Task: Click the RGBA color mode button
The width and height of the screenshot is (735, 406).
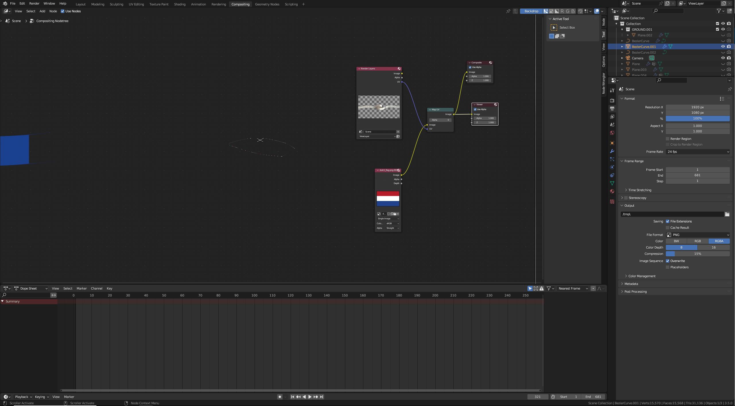Action: [x=719, y=241]
